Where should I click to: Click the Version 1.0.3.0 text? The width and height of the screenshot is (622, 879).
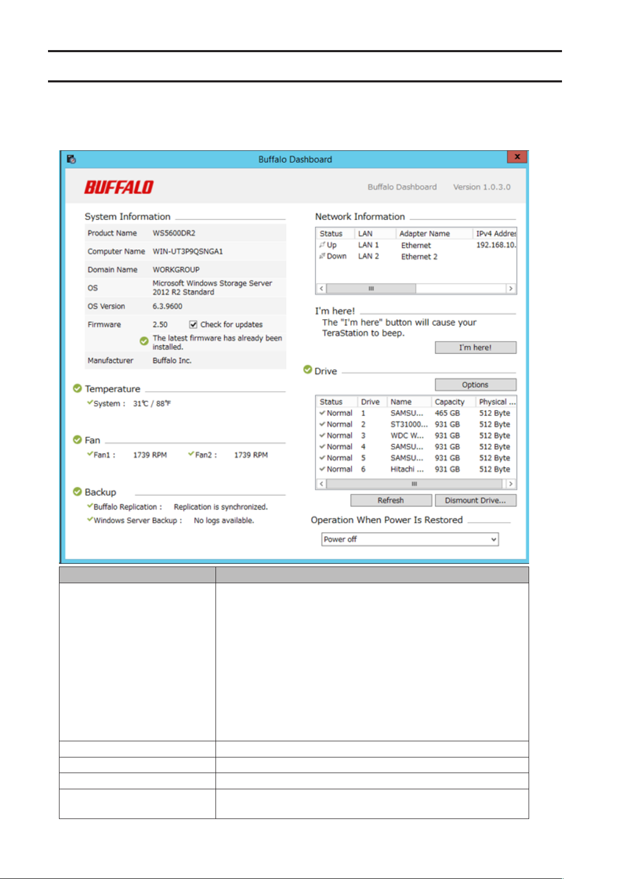point(482,187)
